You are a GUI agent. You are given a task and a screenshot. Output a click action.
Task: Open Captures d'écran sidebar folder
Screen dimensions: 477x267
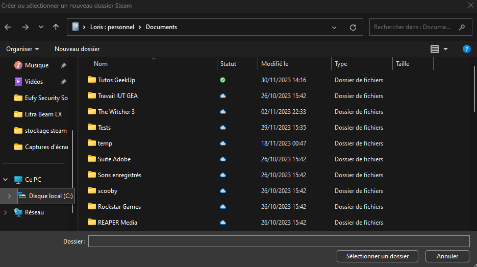(41, 147)
